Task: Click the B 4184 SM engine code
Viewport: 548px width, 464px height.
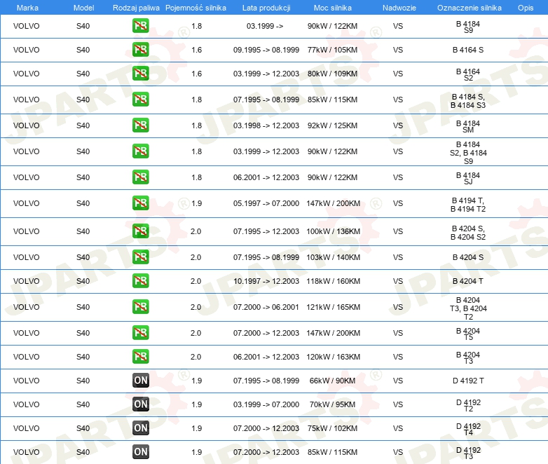Action: pos(468,127)
